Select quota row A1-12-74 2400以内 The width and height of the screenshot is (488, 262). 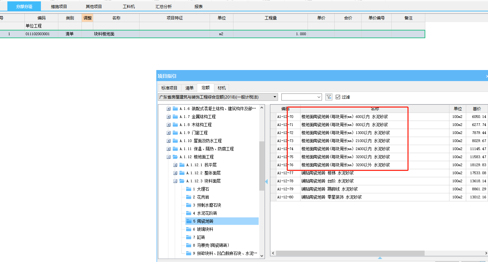379,149
